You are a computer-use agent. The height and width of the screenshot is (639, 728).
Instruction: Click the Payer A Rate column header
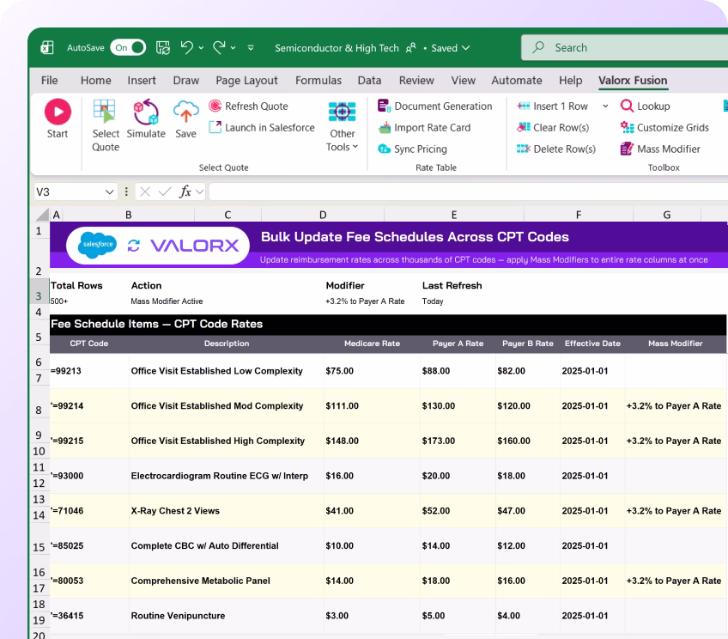458,344
